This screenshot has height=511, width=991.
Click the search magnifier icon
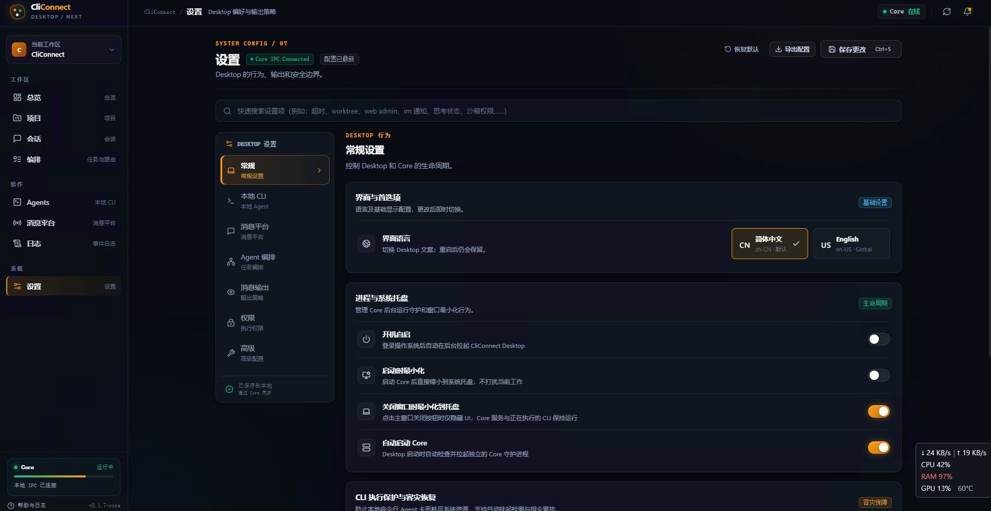pos(227,111)
